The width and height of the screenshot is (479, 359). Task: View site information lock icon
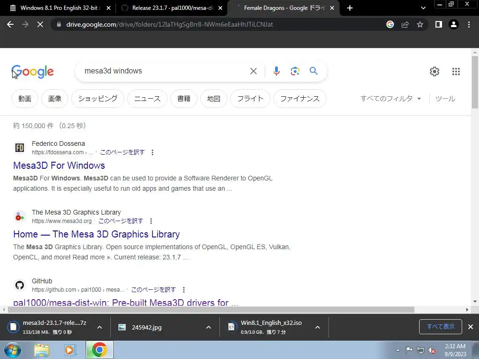[x=59, y=24]
